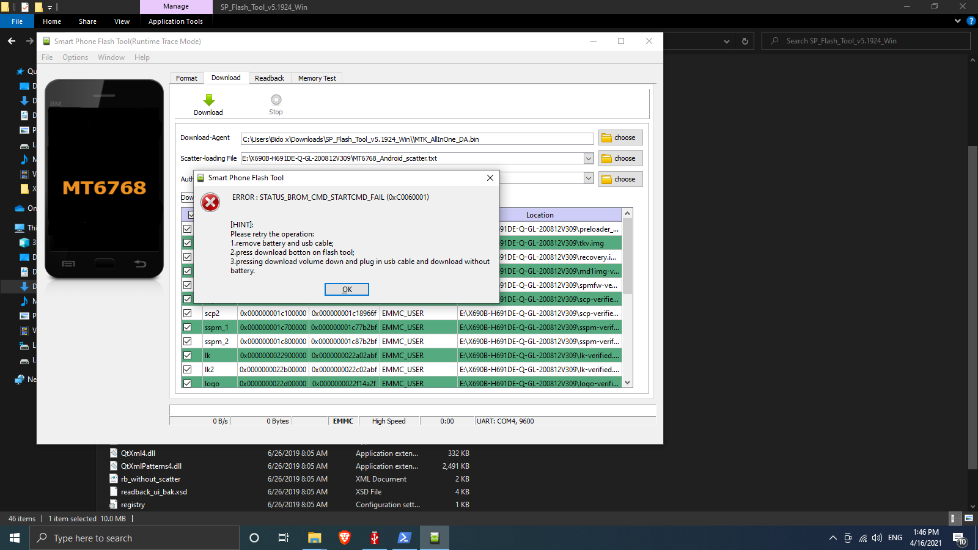The height and width of the screenshot is (550, 978).
Task: Click the New folder quick access icon
Action: click(x=39, y=7)
